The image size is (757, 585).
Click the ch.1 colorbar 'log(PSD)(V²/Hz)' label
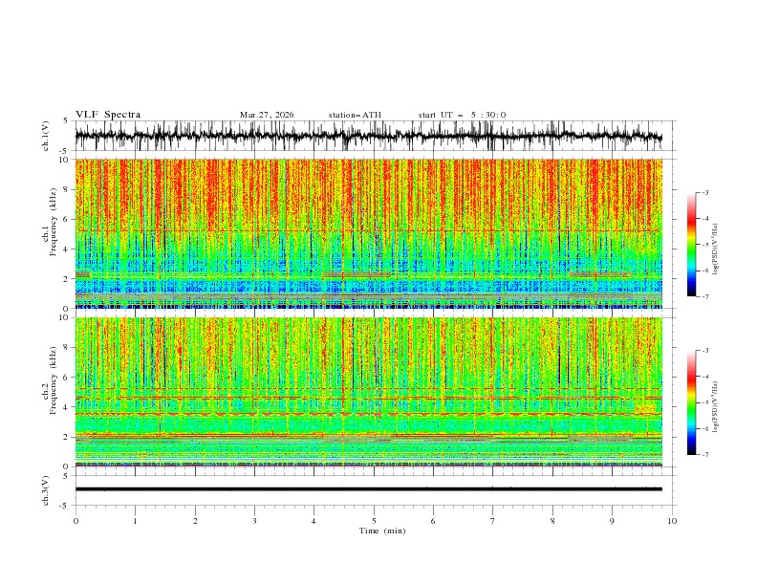click(x=716, y=249)
